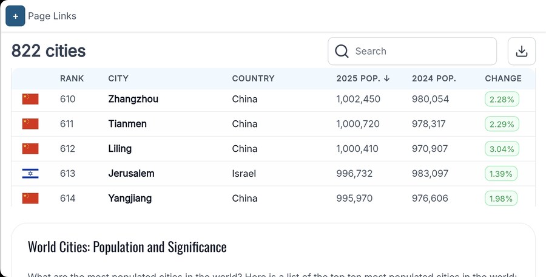Click the 978,317 population value
Image resolution: width=546 pixels, height=277 pixels.
pos(429,124)
